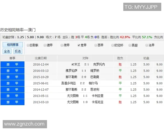Click 尤文图斯 in the 2013-05-11 row
The image size is (164, 131).
(x=73, y=96)
